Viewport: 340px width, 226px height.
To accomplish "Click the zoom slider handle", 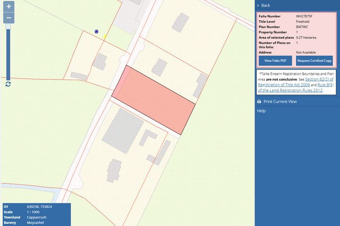I will click(8, 27).
